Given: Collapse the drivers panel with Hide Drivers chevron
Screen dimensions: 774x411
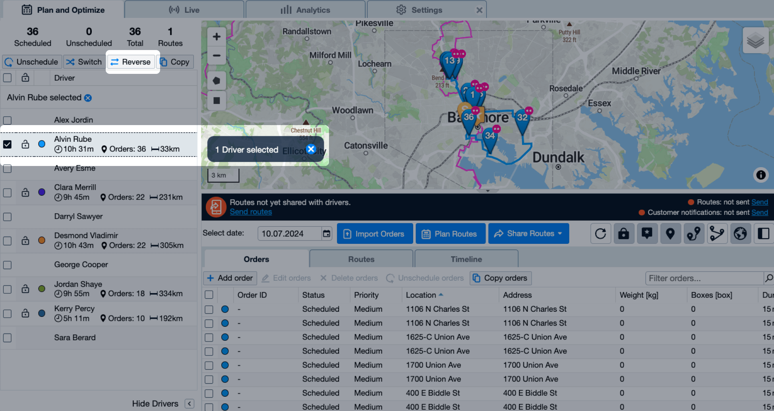Looking at the screenshot, I should [190, 403].
